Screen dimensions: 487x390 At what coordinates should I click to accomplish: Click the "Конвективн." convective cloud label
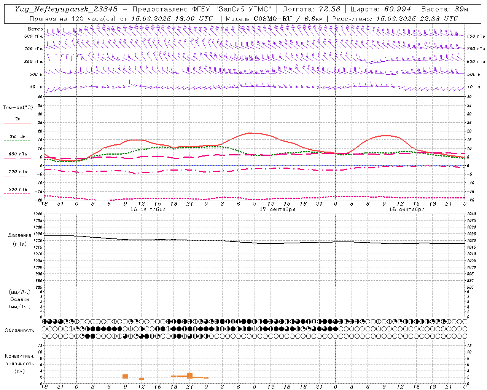coord(19,356)
